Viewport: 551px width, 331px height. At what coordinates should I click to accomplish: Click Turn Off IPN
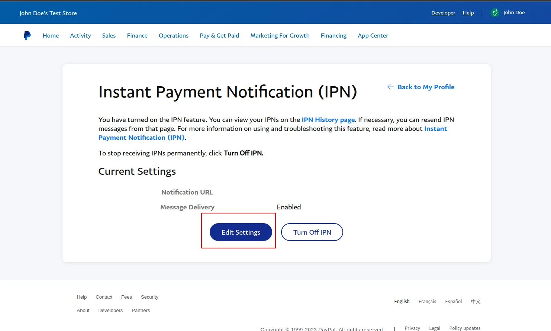[312, 232]
